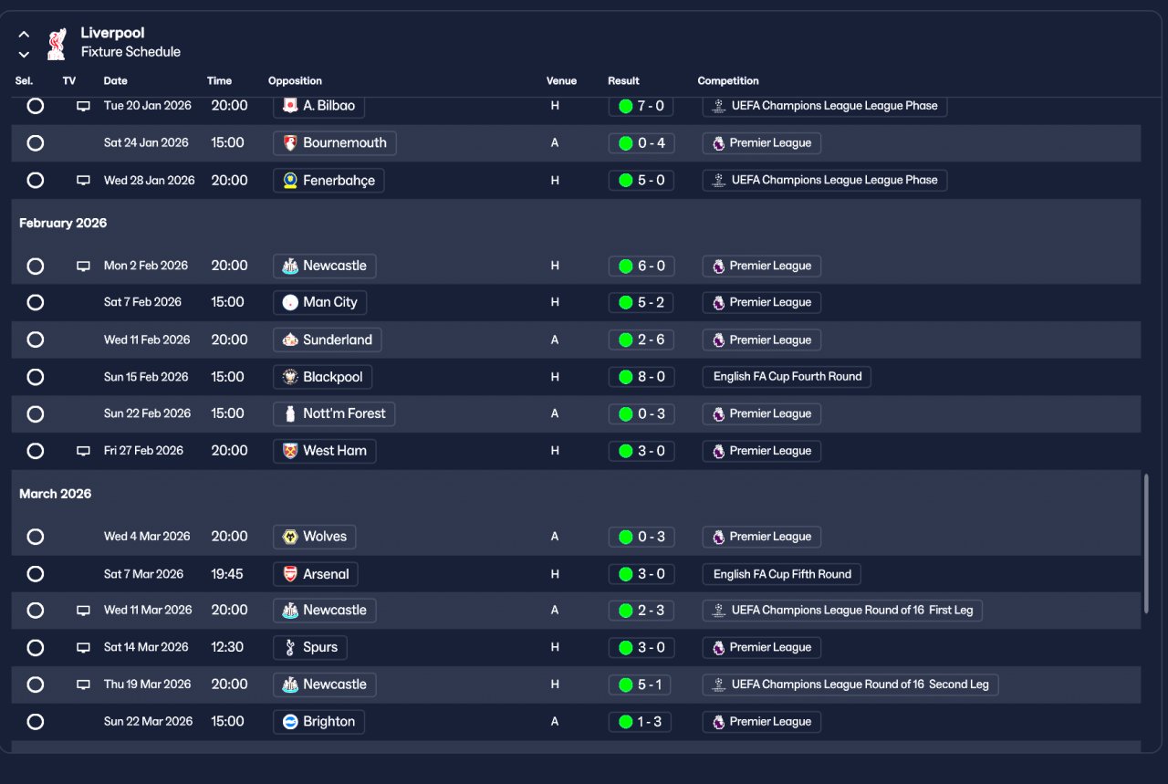Click Premier League logo on Man City row
Viewport: 1168px width, 784px height.
(x=718, y=302)
